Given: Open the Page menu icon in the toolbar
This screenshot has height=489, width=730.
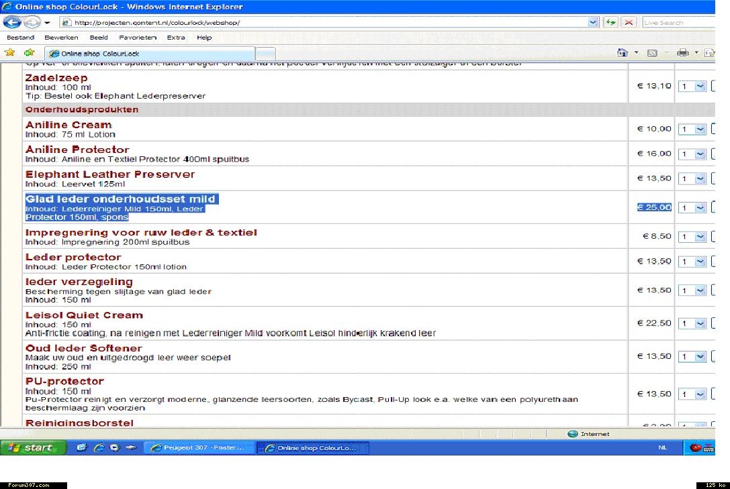Looking at the screenshot, I should pyautogui.click(x=709, y=53).
